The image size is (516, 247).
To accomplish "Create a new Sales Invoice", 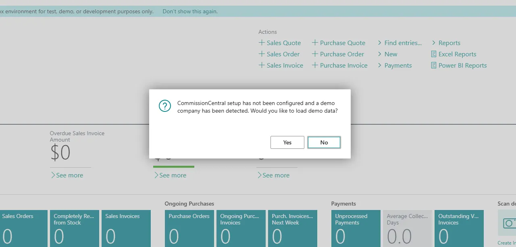I will [281, 65].
